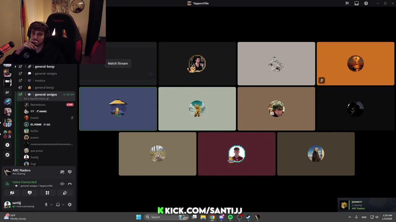Click voice connection signal strength icon
The image size is (396, 222).
tap(7, 184)
